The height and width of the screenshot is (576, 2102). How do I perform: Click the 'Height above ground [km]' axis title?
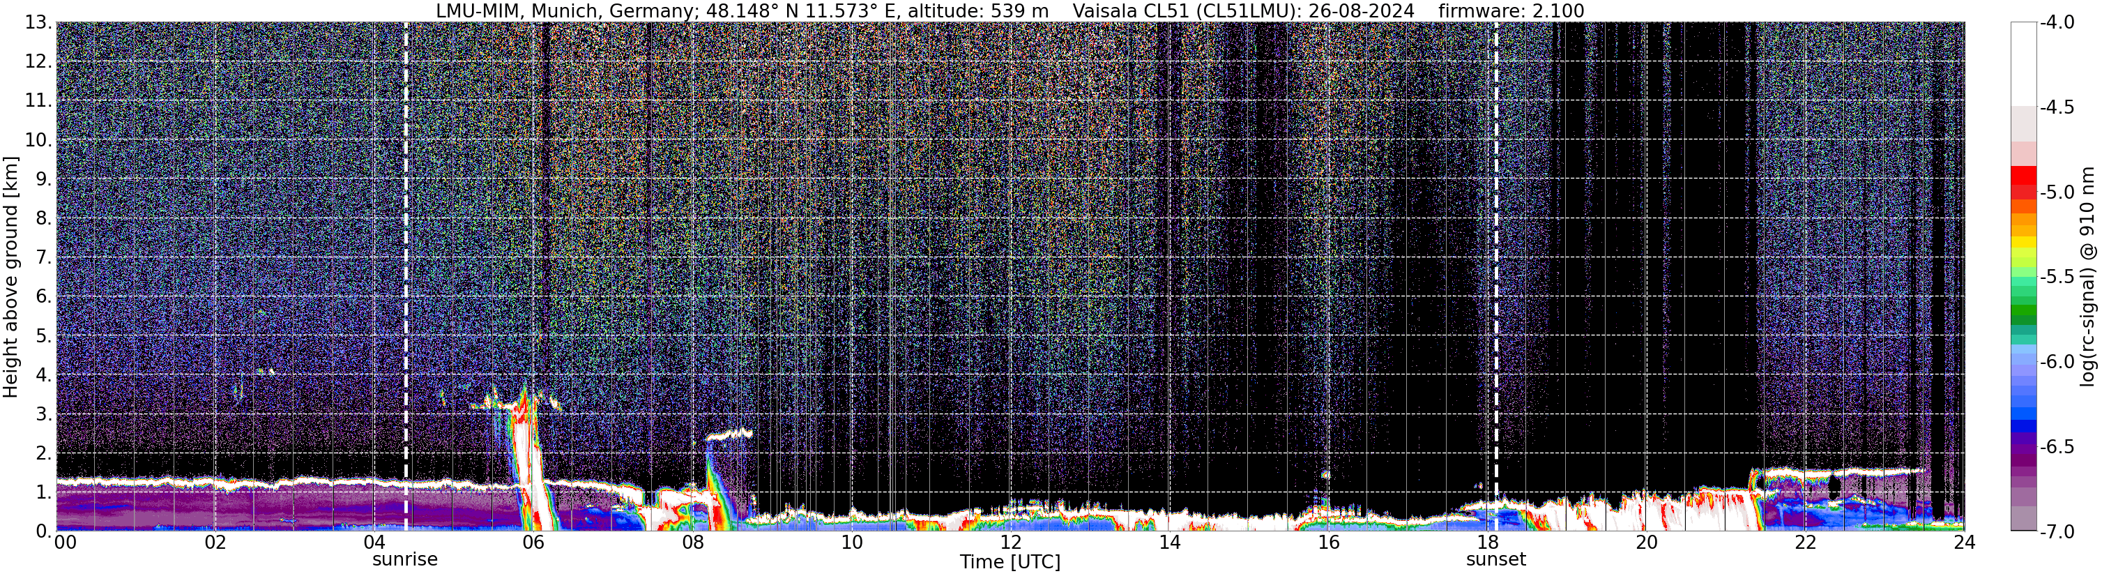[10, 278]
